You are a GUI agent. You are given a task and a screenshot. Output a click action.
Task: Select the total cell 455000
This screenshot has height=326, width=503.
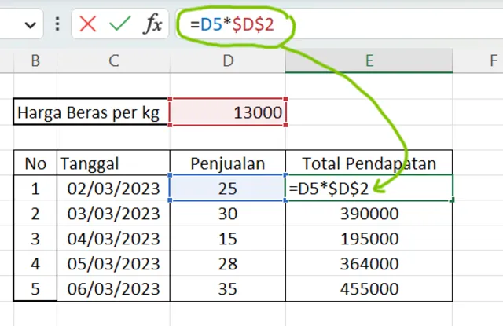369,288
